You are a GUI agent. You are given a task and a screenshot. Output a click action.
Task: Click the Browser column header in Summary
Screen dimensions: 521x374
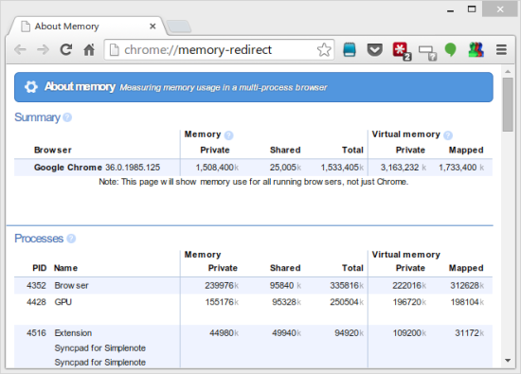pos(53,151)
